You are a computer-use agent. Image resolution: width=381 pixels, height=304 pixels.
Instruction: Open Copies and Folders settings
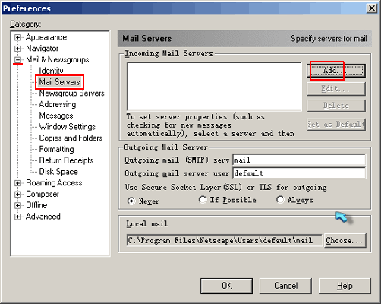71,138
